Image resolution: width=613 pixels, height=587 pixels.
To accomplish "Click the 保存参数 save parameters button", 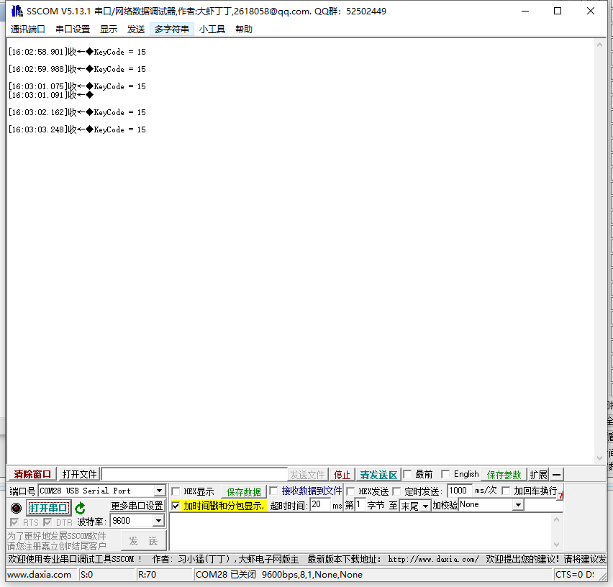I will point(504,475).
